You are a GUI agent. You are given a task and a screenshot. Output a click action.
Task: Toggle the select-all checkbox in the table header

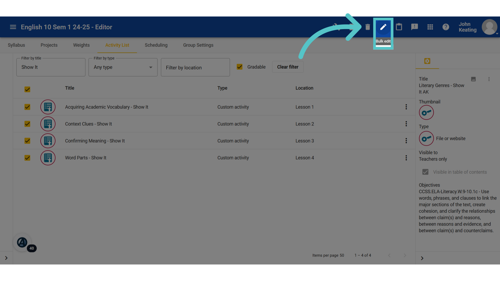[x=27, y=90]
